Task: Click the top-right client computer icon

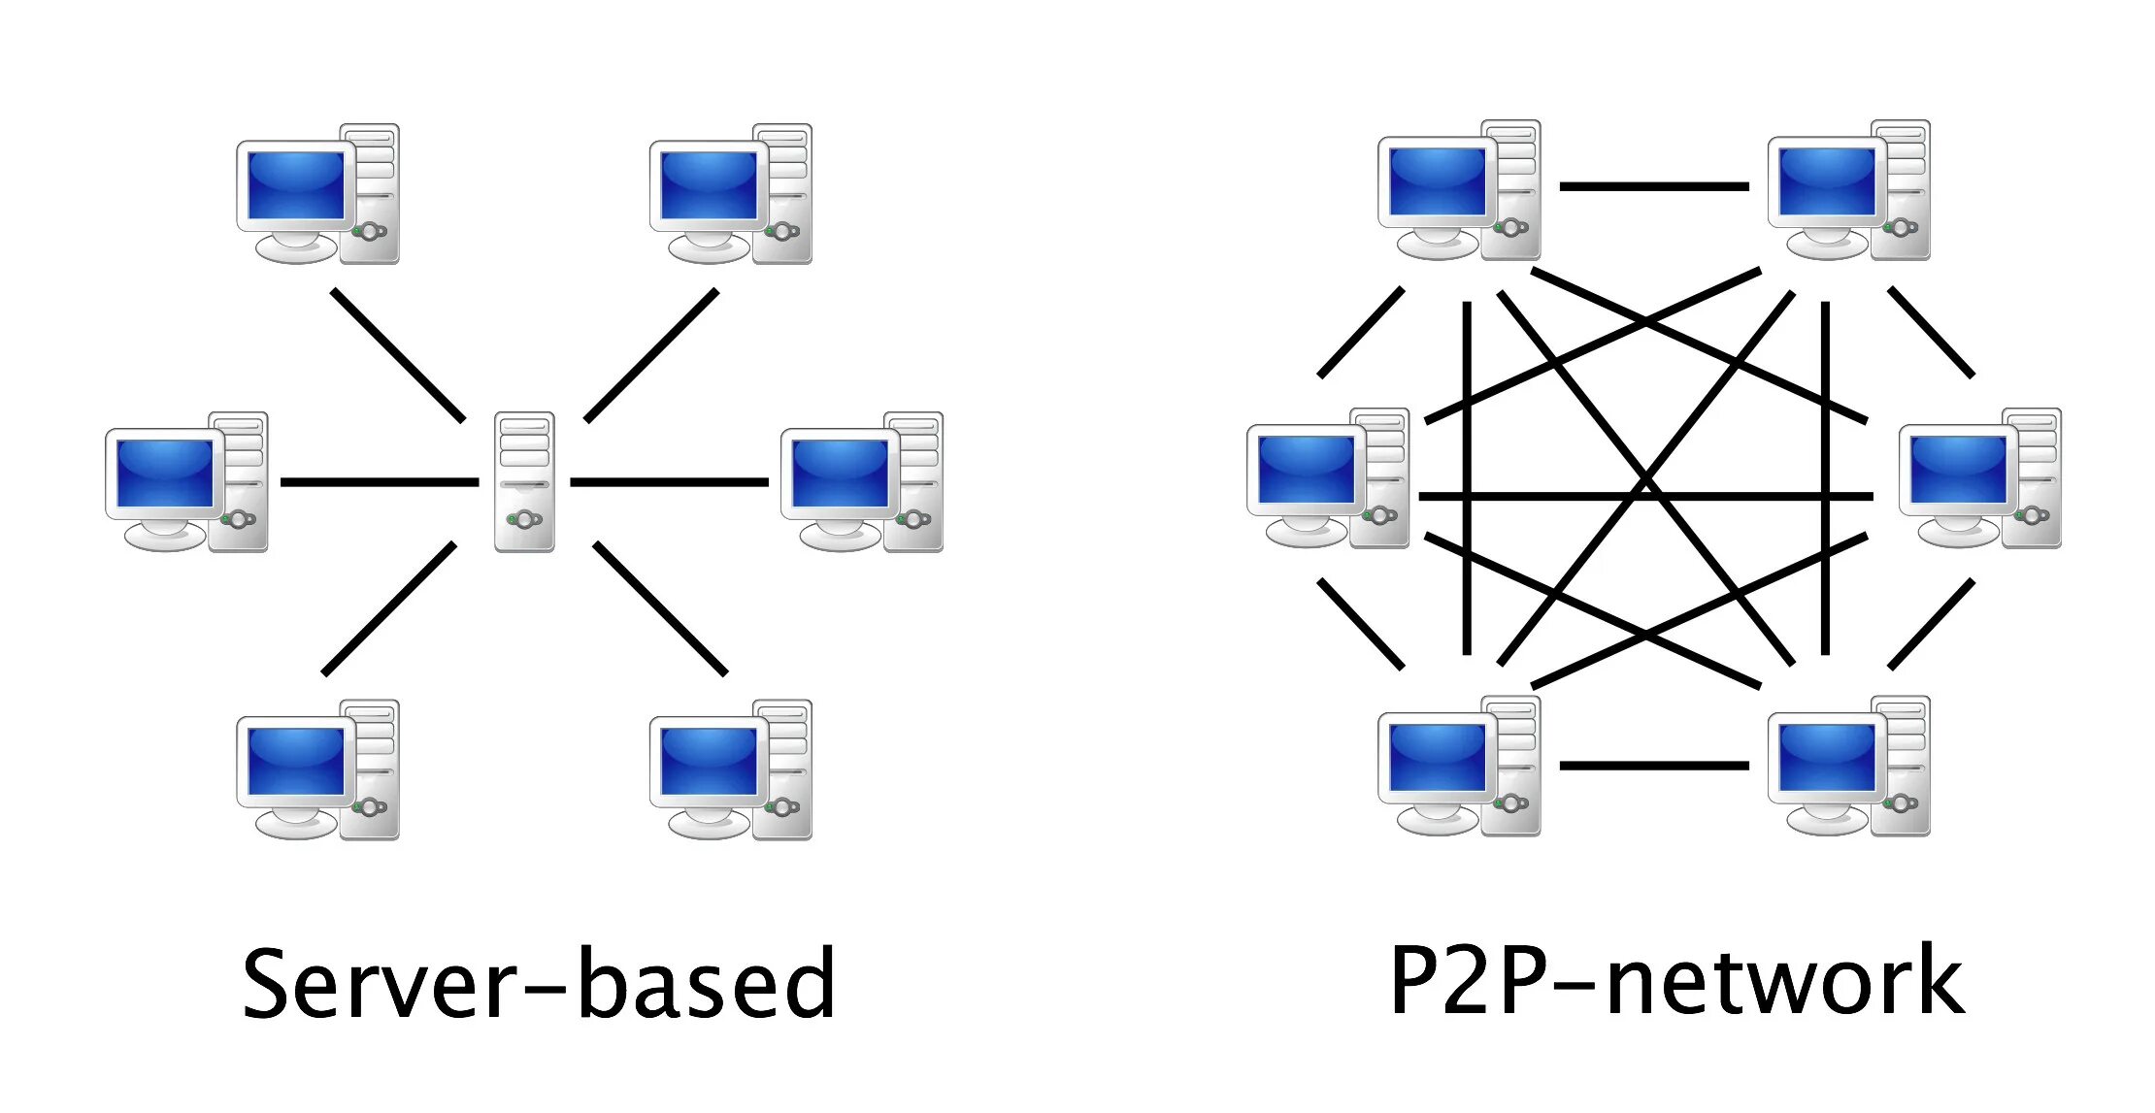Action: coord(1832,184)
